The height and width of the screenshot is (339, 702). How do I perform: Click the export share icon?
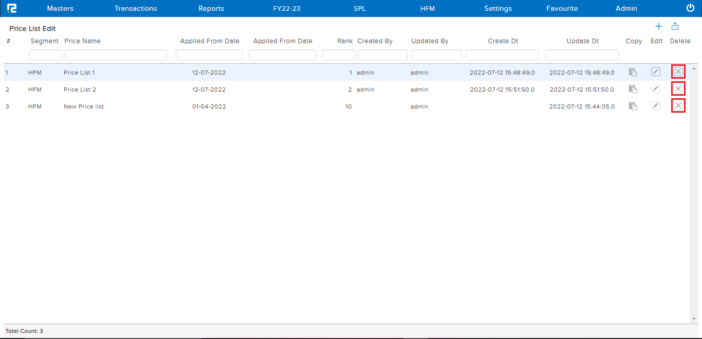click(x=675, y=26)
